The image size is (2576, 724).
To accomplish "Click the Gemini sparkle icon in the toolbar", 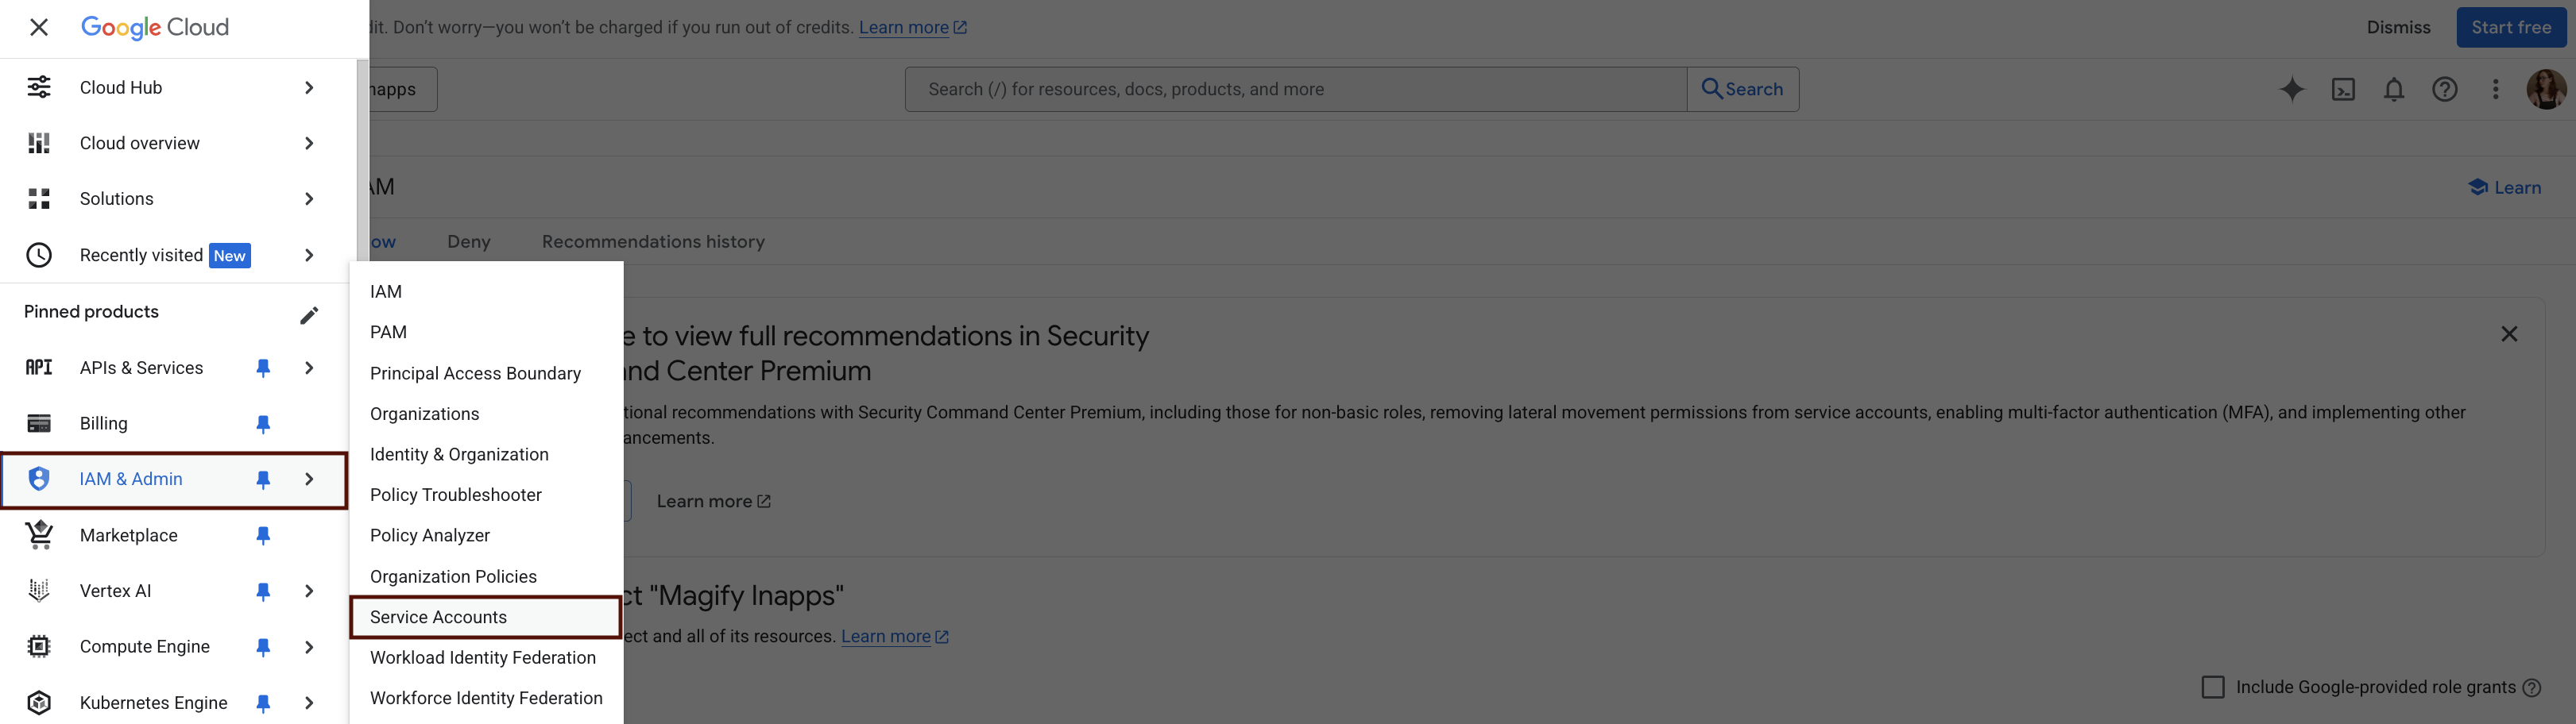I will coord(2292,89).
